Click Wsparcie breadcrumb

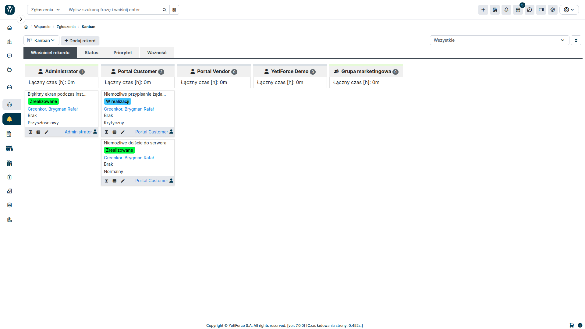(x=42, y=27)
